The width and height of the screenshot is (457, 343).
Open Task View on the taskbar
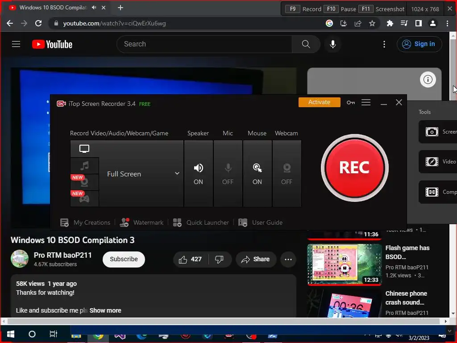54,334
